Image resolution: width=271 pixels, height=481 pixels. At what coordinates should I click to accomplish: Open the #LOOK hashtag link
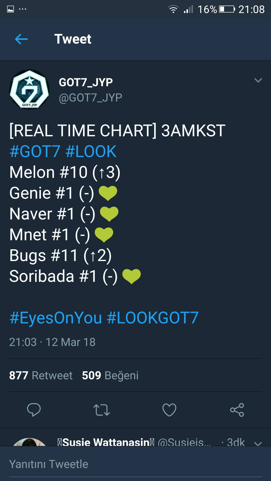tap(91, 151)
